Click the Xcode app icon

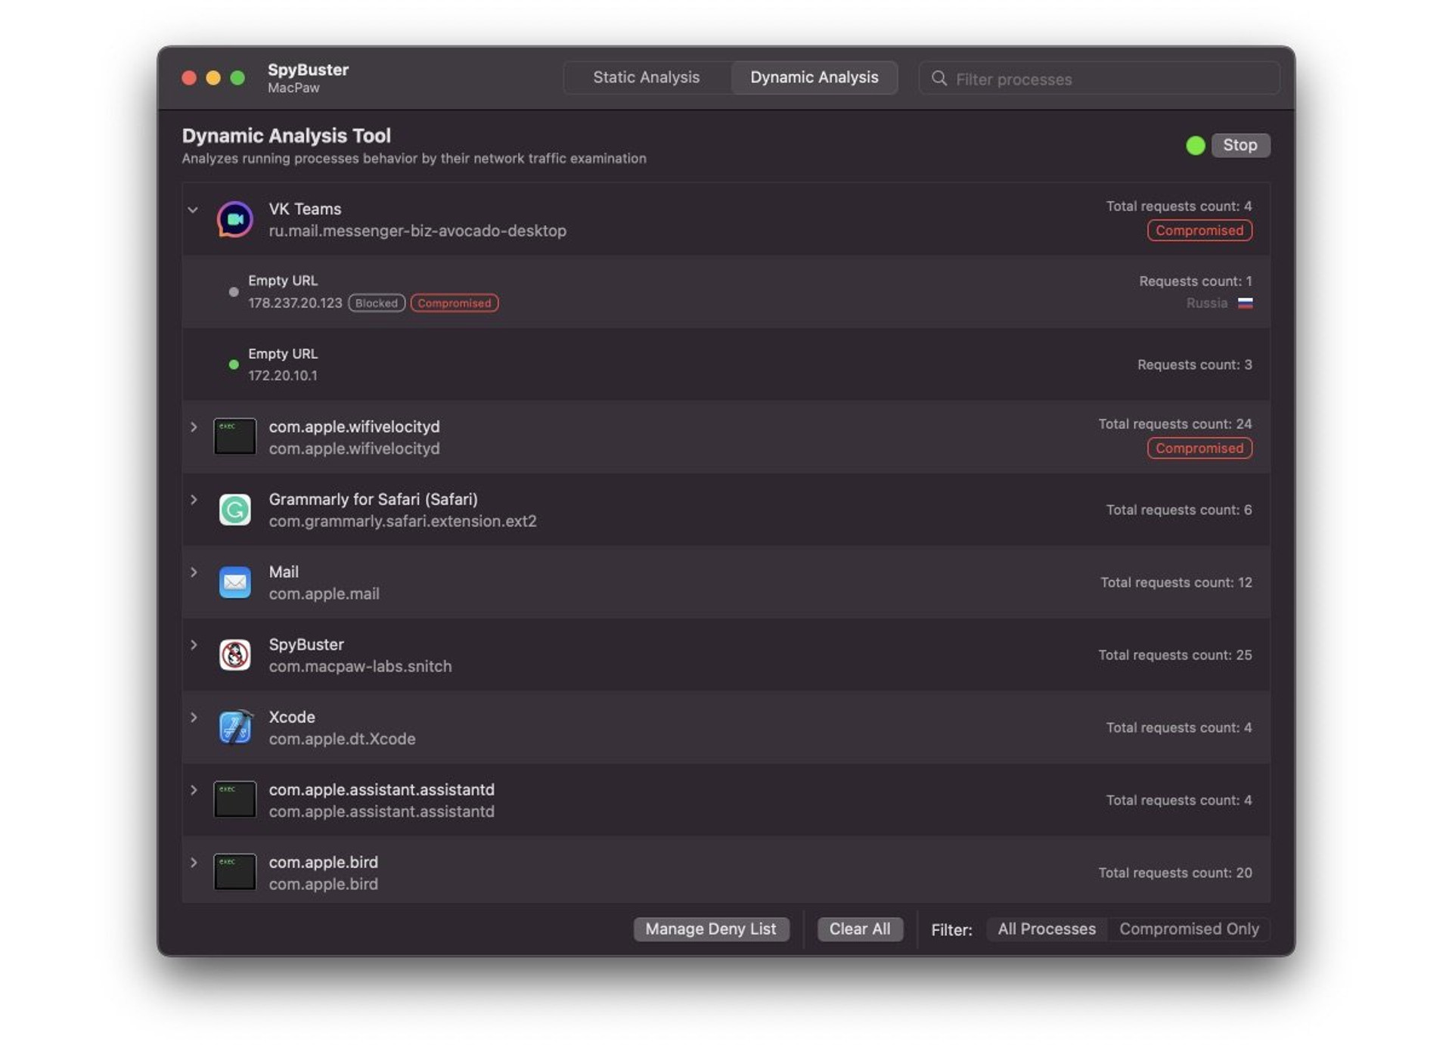(x=234, y=727)
